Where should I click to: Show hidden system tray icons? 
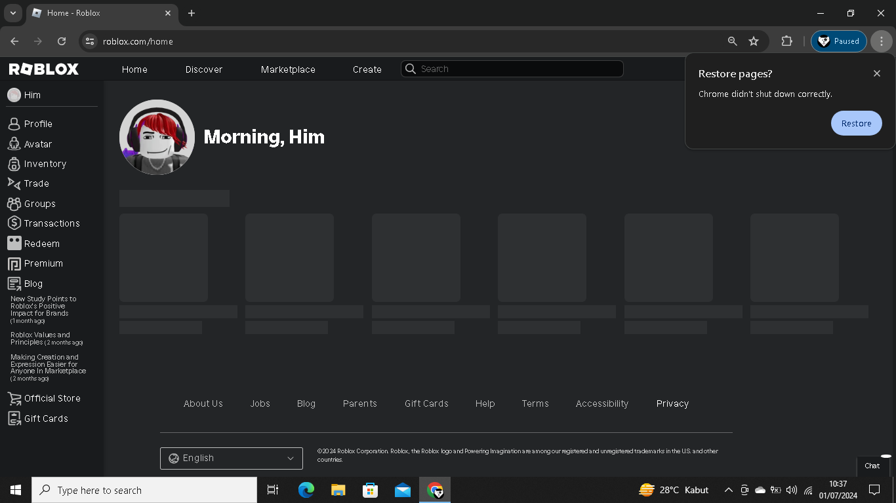coord(728,490)
